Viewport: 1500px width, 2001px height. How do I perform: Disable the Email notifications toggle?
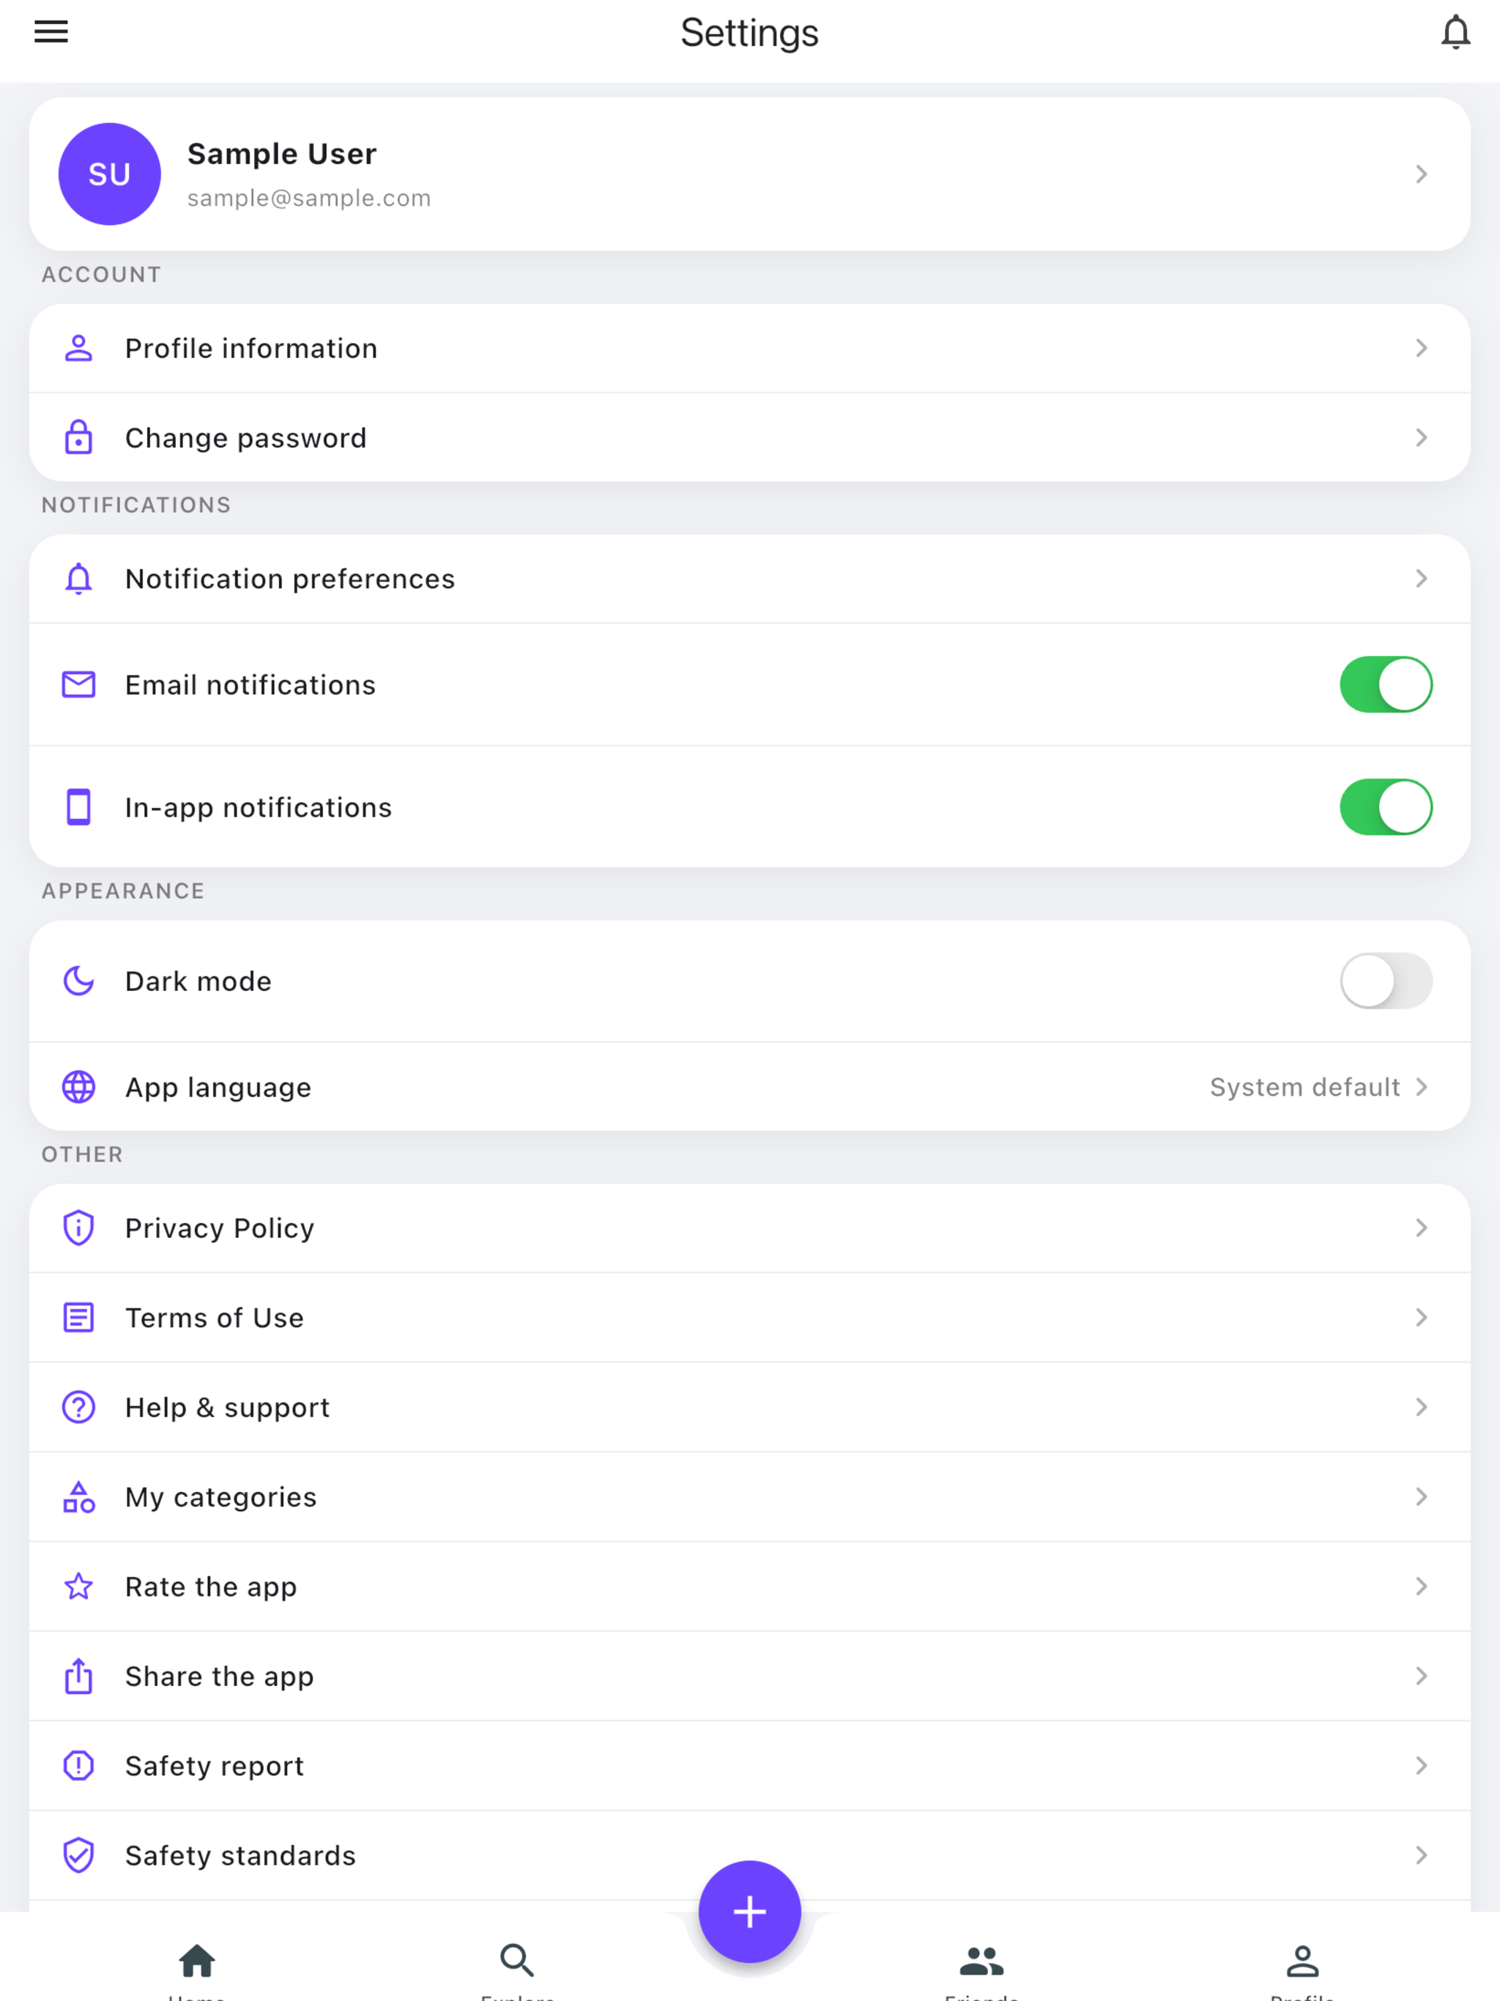1385,684
